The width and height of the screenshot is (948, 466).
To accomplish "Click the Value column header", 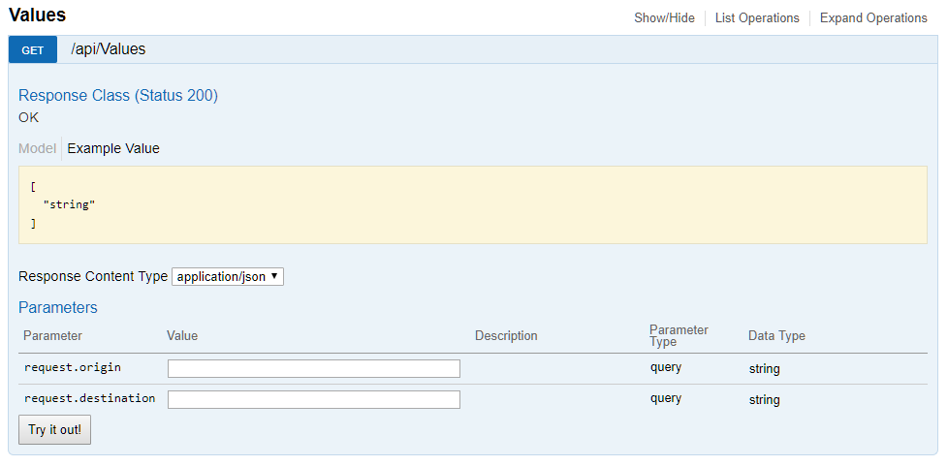I will click(x=182, y=335).
